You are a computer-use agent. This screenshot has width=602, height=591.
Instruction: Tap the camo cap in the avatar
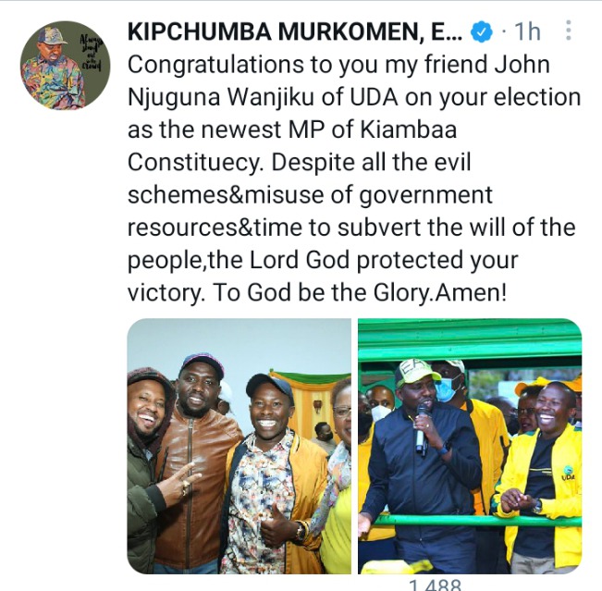[52, 36]
